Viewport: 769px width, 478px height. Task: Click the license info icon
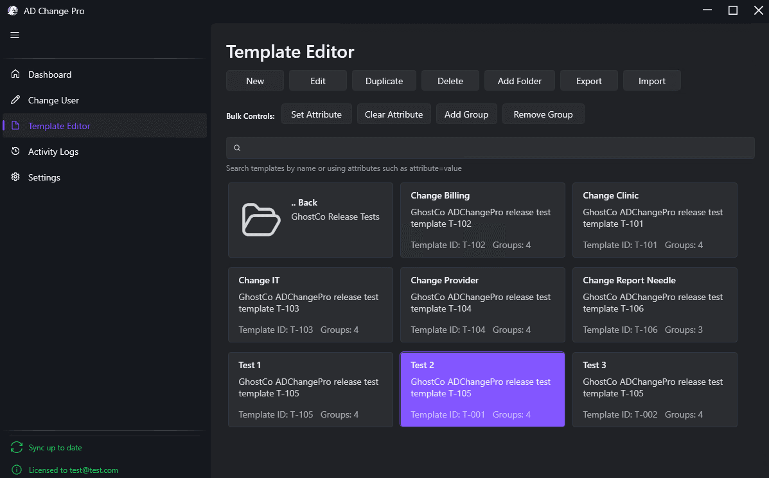point(17,470)
